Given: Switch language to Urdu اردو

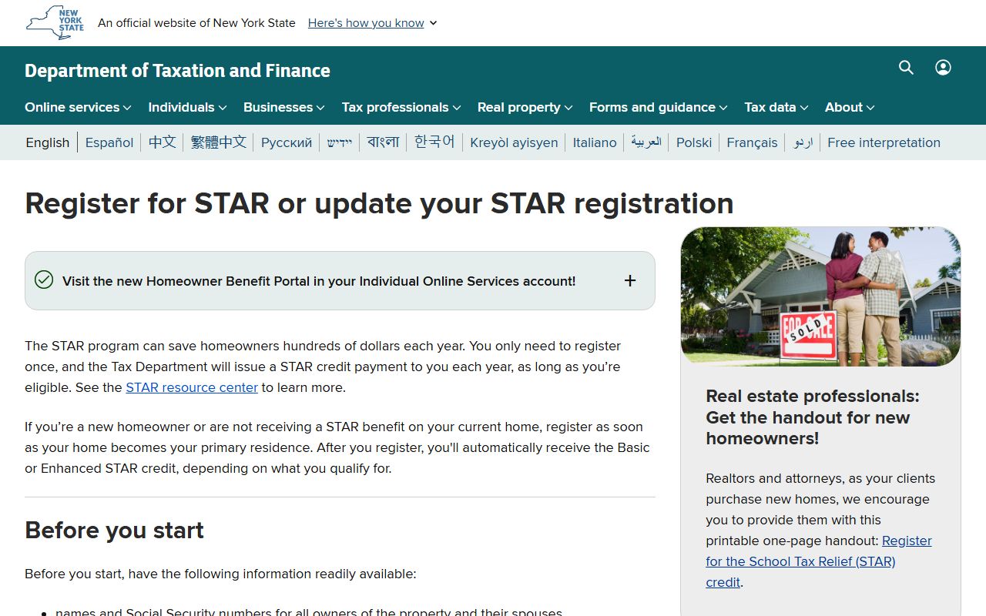Looking at the screenshot, I should [803, 142].
